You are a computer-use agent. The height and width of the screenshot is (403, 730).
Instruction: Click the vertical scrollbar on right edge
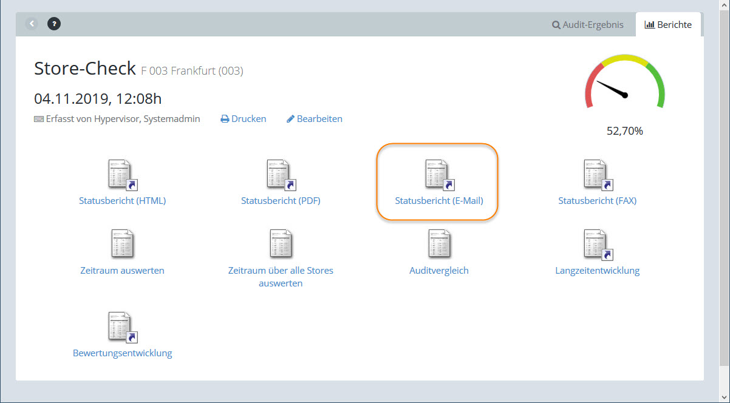[x=726, y=182]
